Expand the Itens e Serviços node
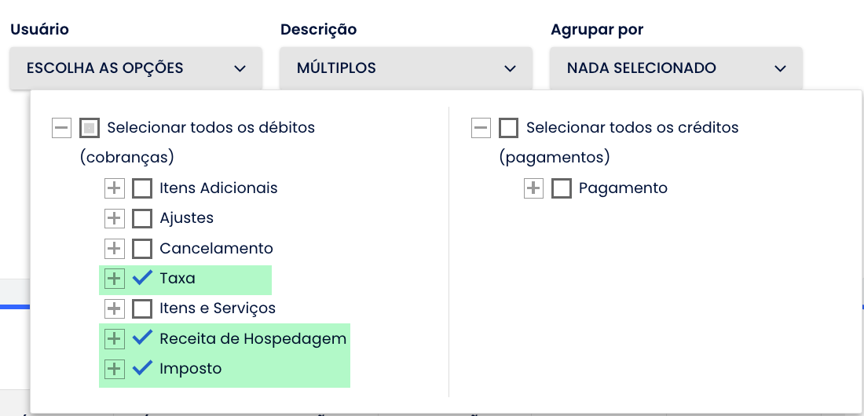 [115, 308]
